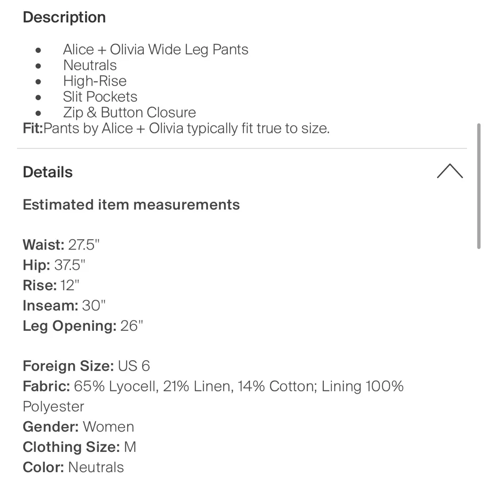Click the Details heading

[x=47, y=172]
